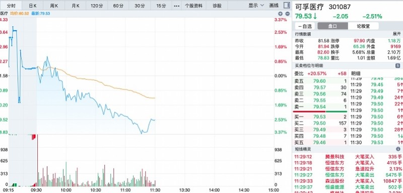Image resolution: width=403 pixels, height=193 pixels.
Task: Click the zoom out minus icon on the chart
Action: point(288,14)
